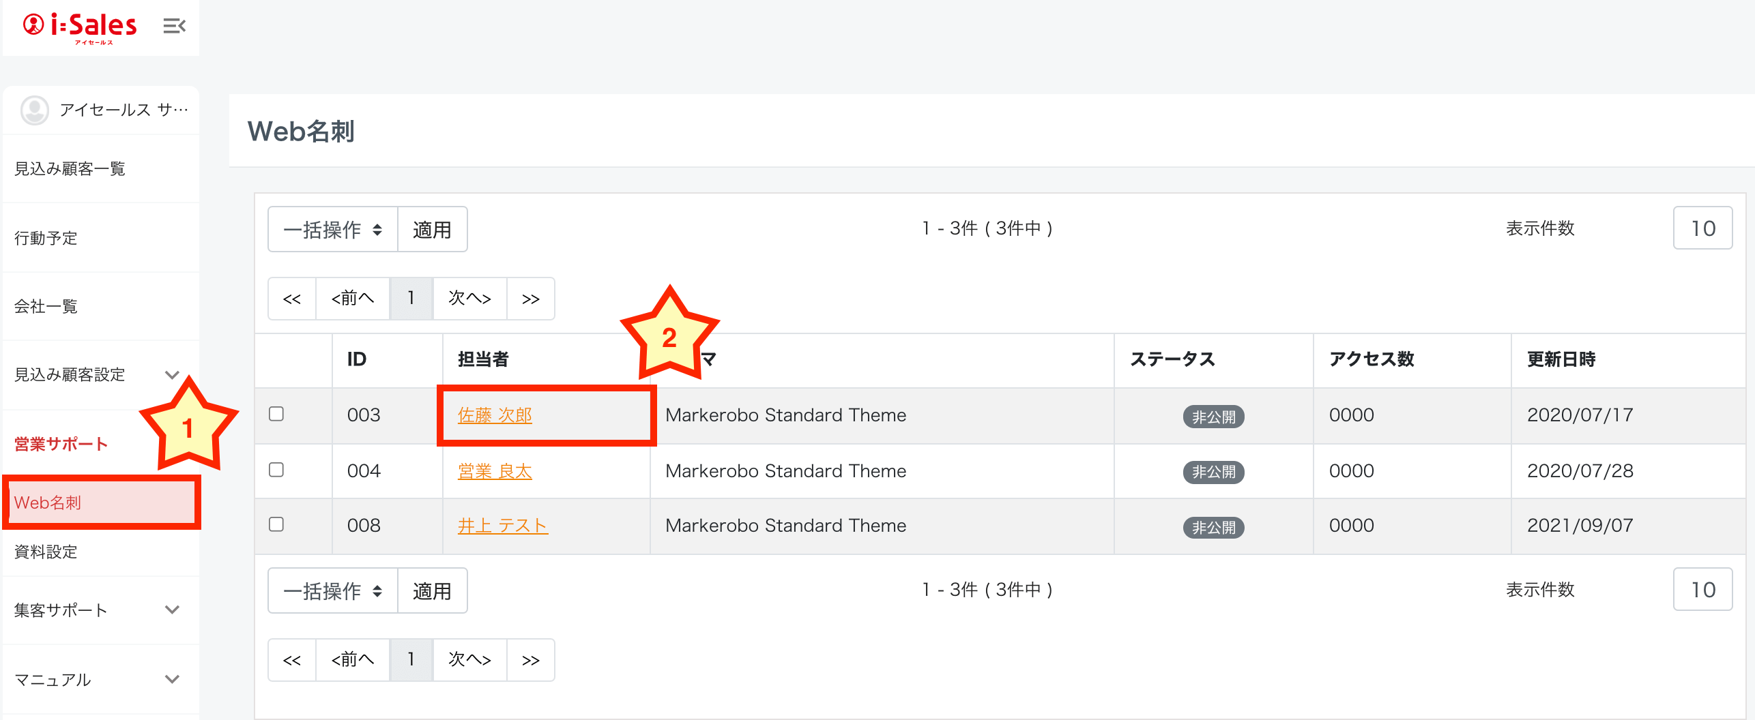
Task: Open Web名刺 in the sidebar
Action: (48, 502)
